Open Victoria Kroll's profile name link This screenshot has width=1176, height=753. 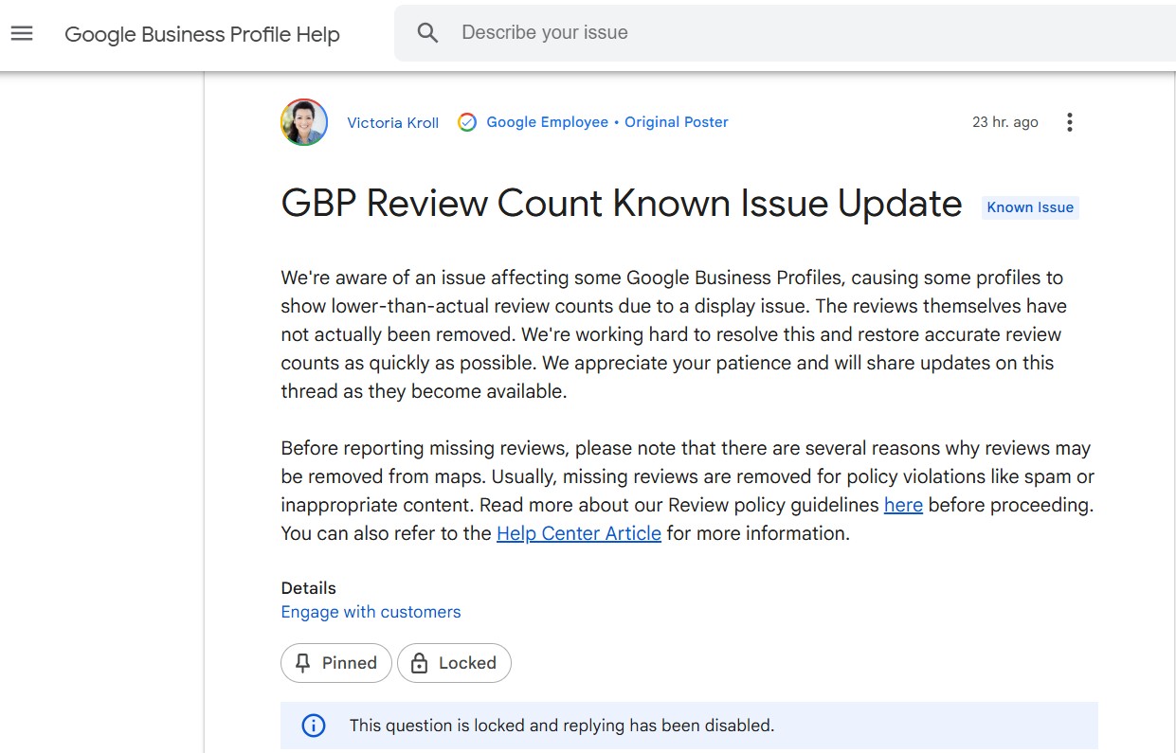[x=393, y=123]
